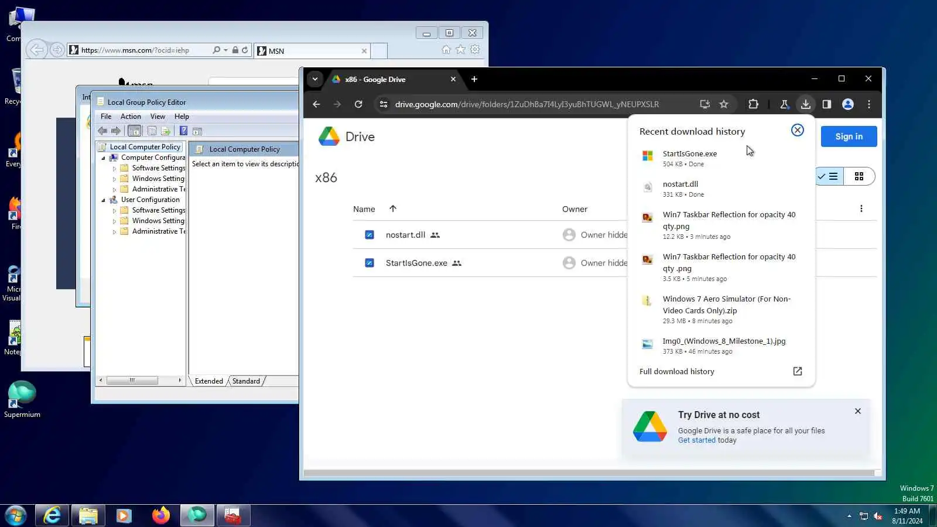Viewport: 937px width, 527px height.
Task: Reload the Google Drive page
Action: [358, 104]
